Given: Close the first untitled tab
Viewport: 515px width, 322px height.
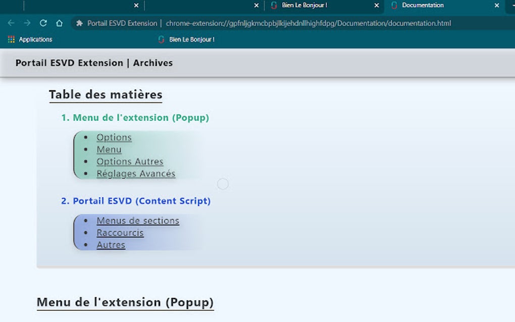Looking at the screenshot, I should (136, 5).
